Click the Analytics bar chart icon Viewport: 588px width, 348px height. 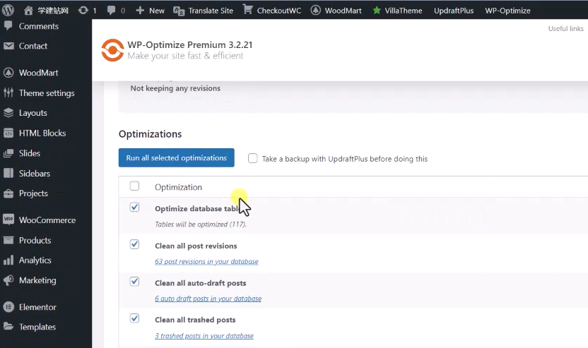[x=8, y=260]
